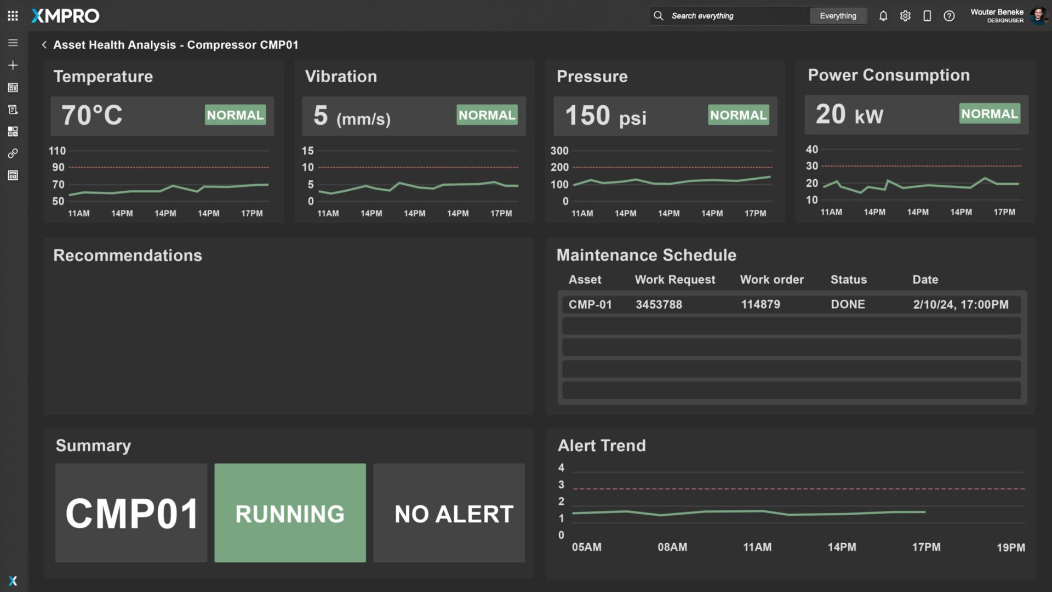The image size is (1052, 592).
Task: Click the NO ALERT summary tile
Action: tap(449, 513)
